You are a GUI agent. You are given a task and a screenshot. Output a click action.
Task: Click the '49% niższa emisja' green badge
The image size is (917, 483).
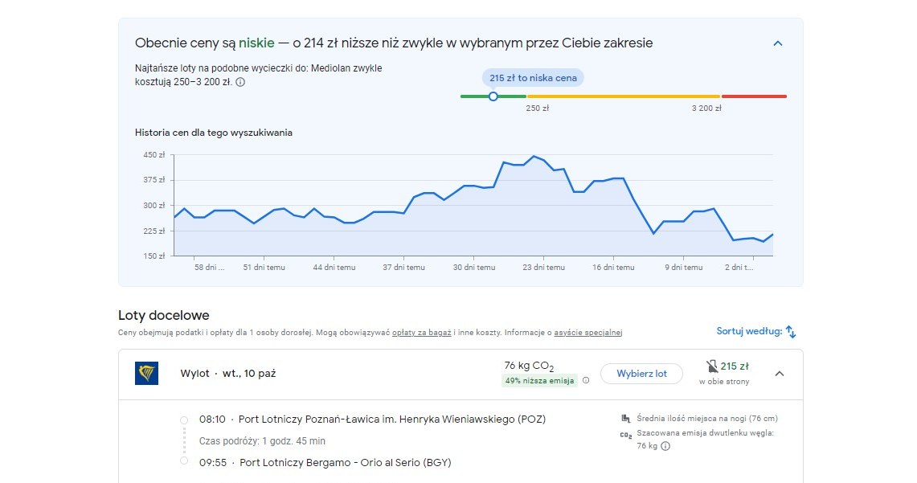pos(540,381)
